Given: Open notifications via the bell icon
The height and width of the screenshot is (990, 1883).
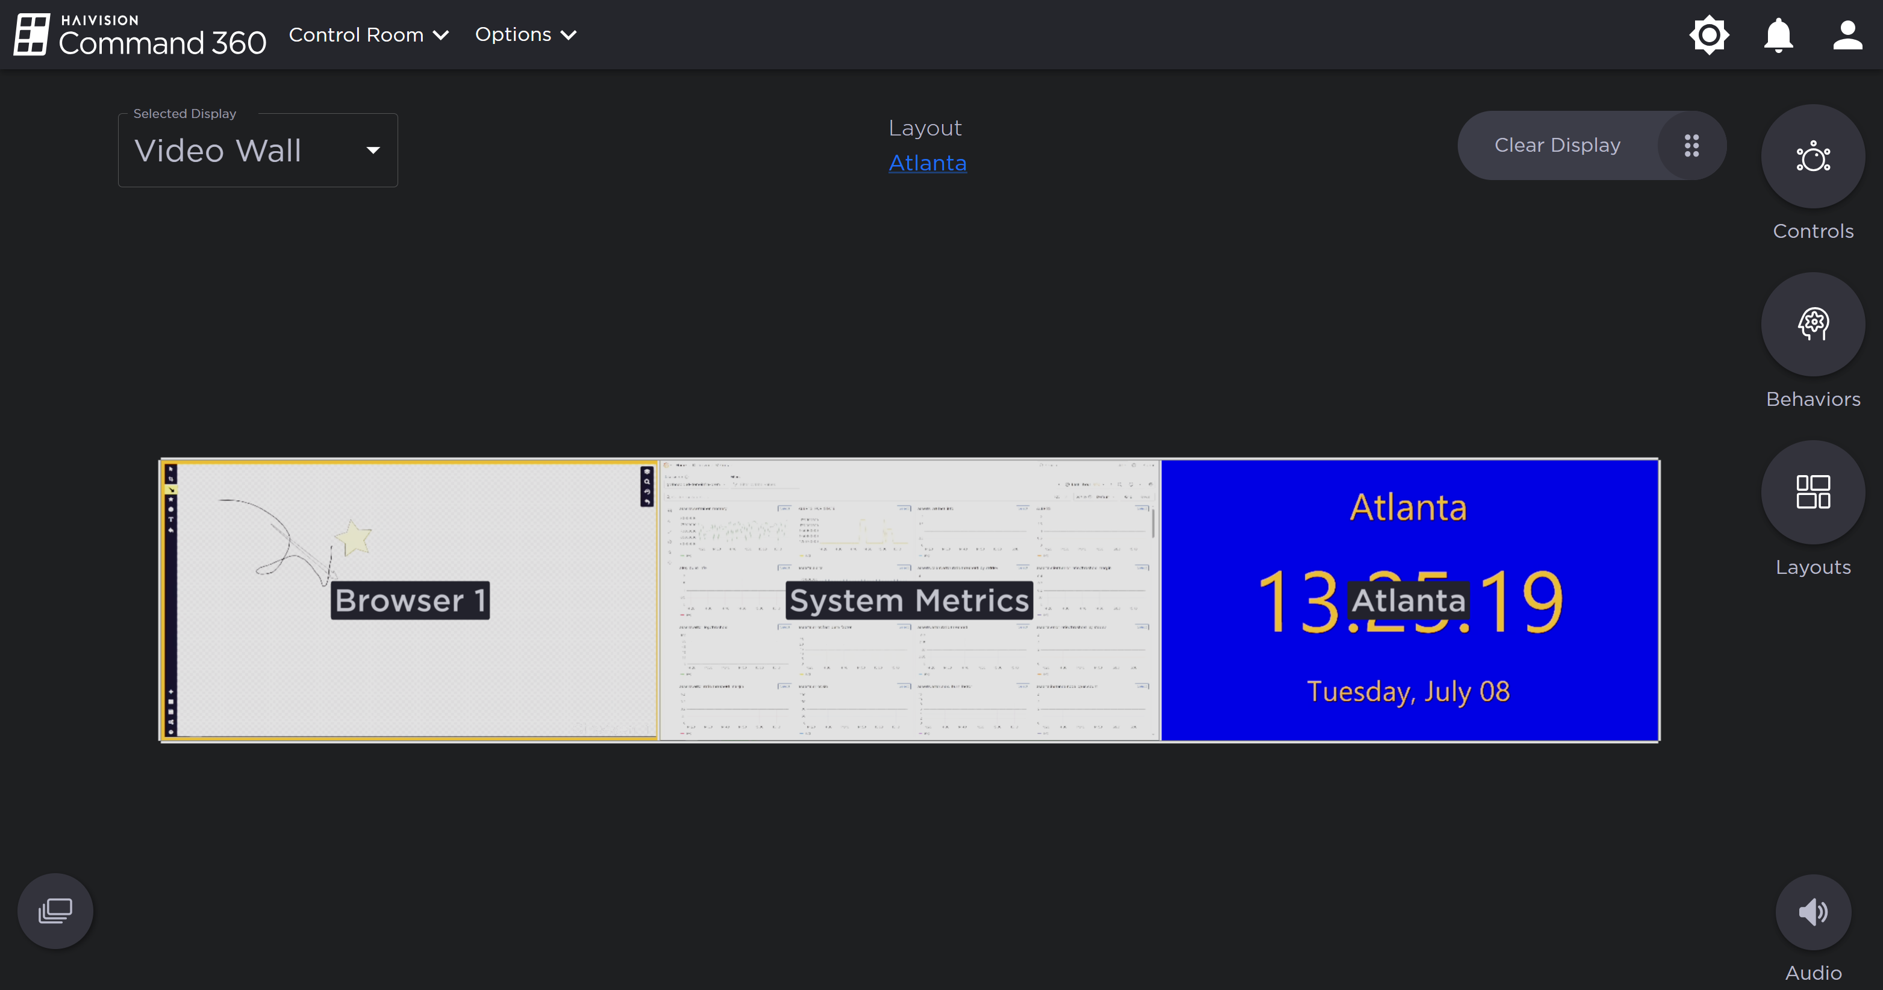Looking at the screenshot, I should [1778, 34].
